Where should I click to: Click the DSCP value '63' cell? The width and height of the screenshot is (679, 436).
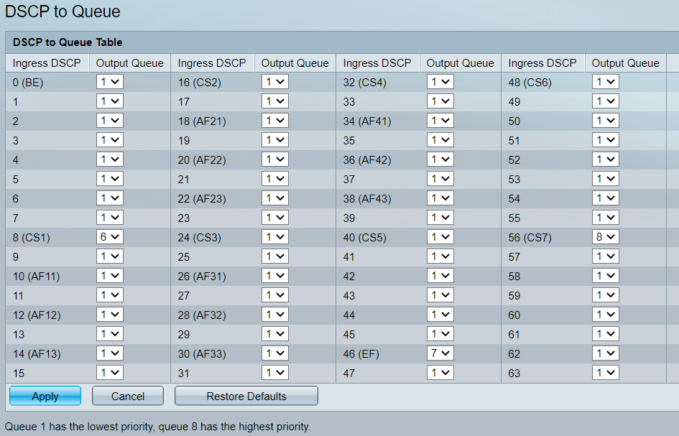pyautogui.click(x=514, y=374)
